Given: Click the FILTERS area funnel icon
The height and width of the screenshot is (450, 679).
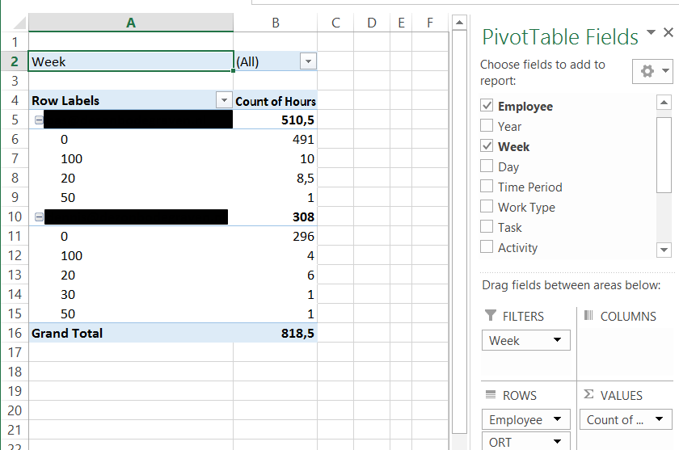Looking at the screenshot, I should pos(490,315).
